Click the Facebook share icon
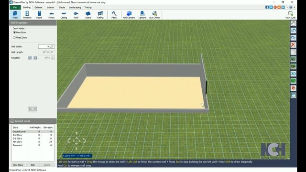This screenshot has width=306, height=172. point(267,7)
